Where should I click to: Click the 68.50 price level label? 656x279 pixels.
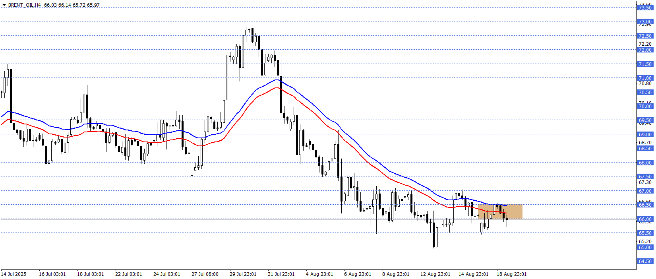645,149
